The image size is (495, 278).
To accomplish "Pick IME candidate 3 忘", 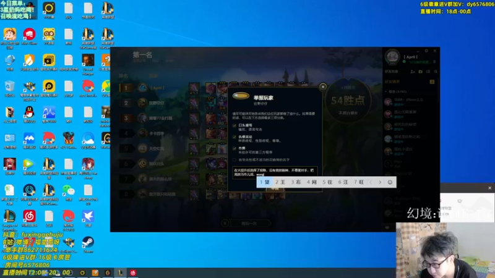I will (x=296, y=182).
